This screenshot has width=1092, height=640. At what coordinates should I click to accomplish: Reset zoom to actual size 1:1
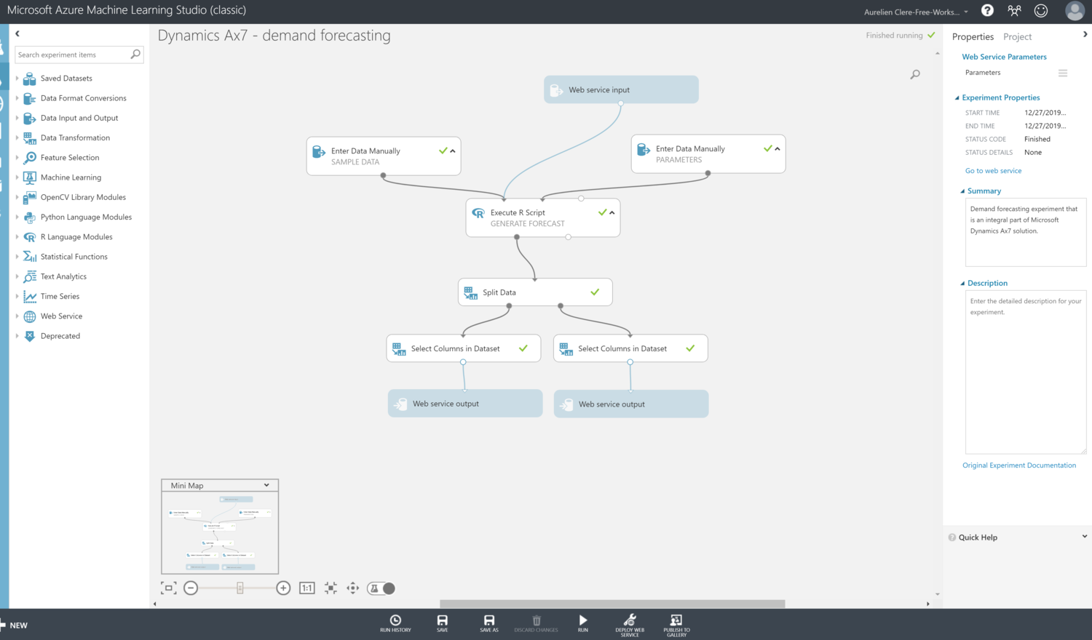(x=307, y=588)
